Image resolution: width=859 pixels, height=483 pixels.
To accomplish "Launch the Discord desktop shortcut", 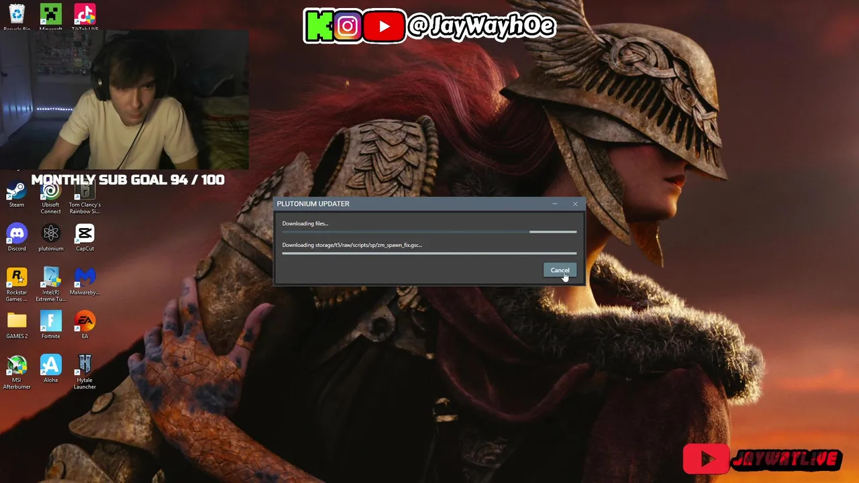I will click(17, 237).
